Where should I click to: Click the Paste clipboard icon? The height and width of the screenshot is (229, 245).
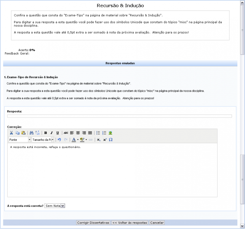click(x=23, y=133)
